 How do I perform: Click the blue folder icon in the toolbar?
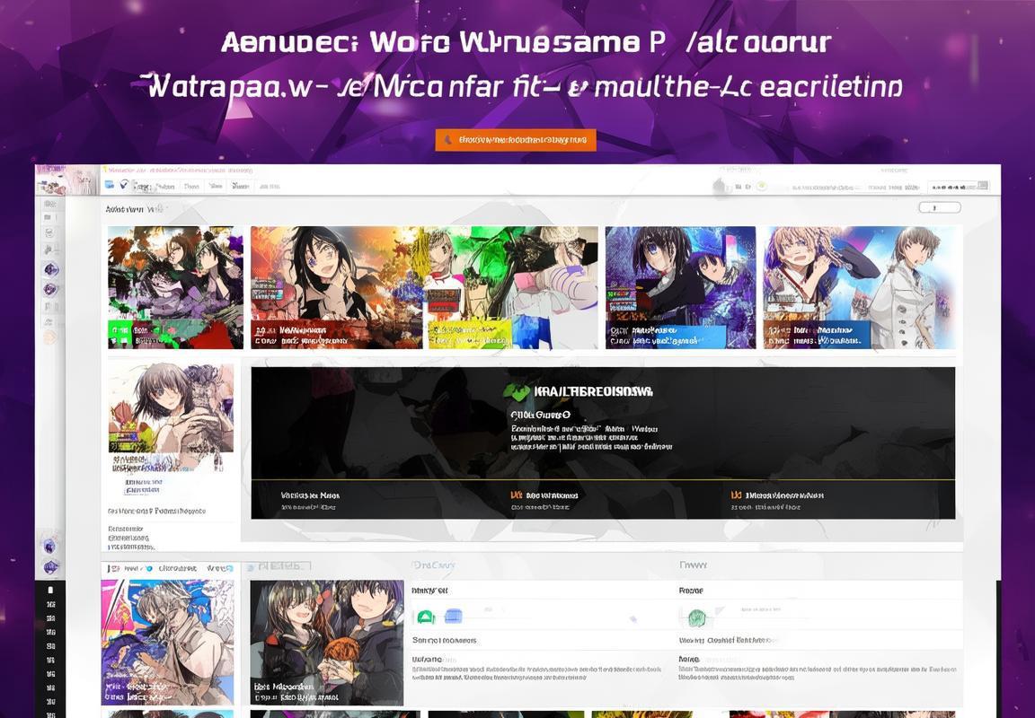coord(109,185)
